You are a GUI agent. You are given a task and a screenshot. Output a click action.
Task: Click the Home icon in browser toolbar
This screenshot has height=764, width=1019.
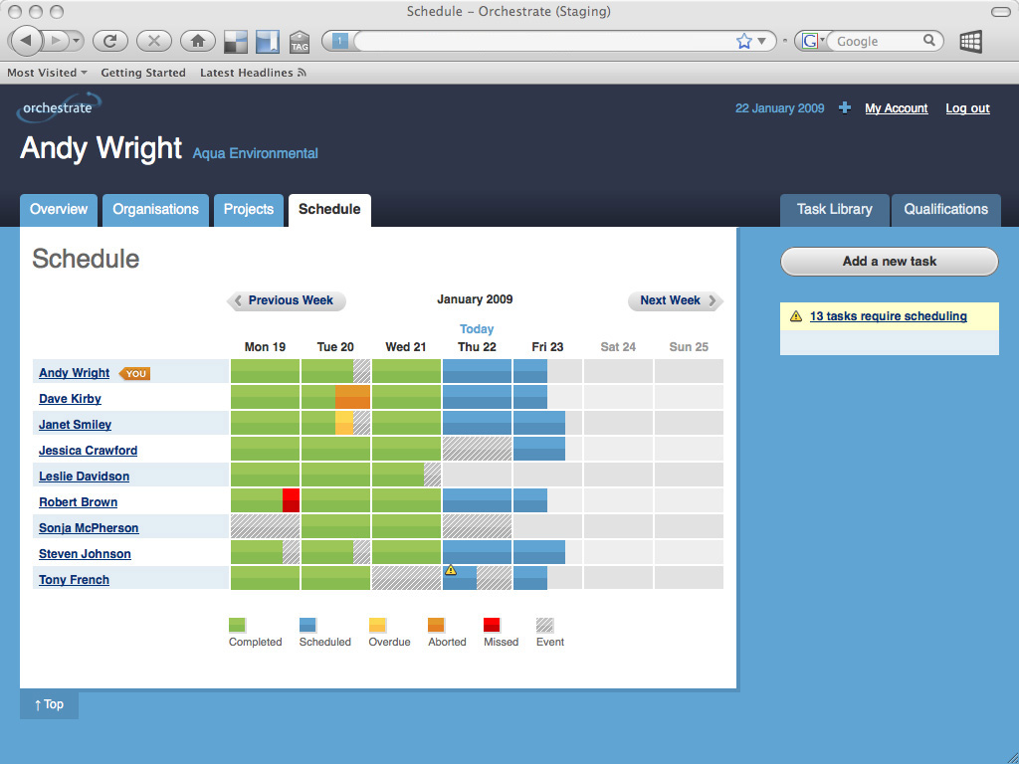tap(197, 41)
